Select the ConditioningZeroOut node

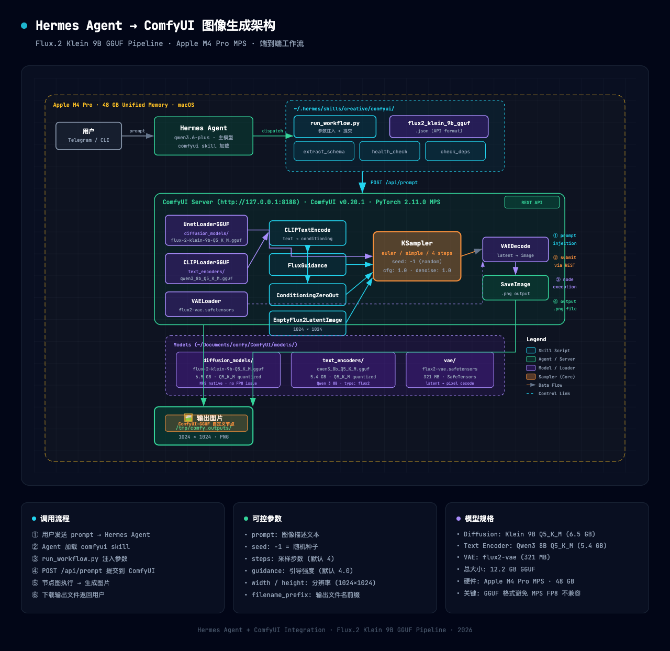[x=308, y=295]
